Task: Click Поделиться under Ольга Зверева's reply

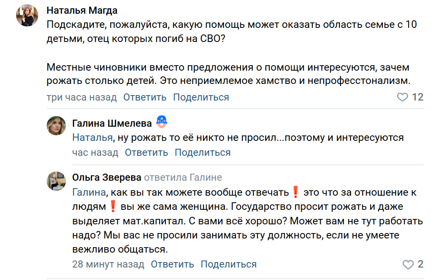Action: [x=229, y=264]
